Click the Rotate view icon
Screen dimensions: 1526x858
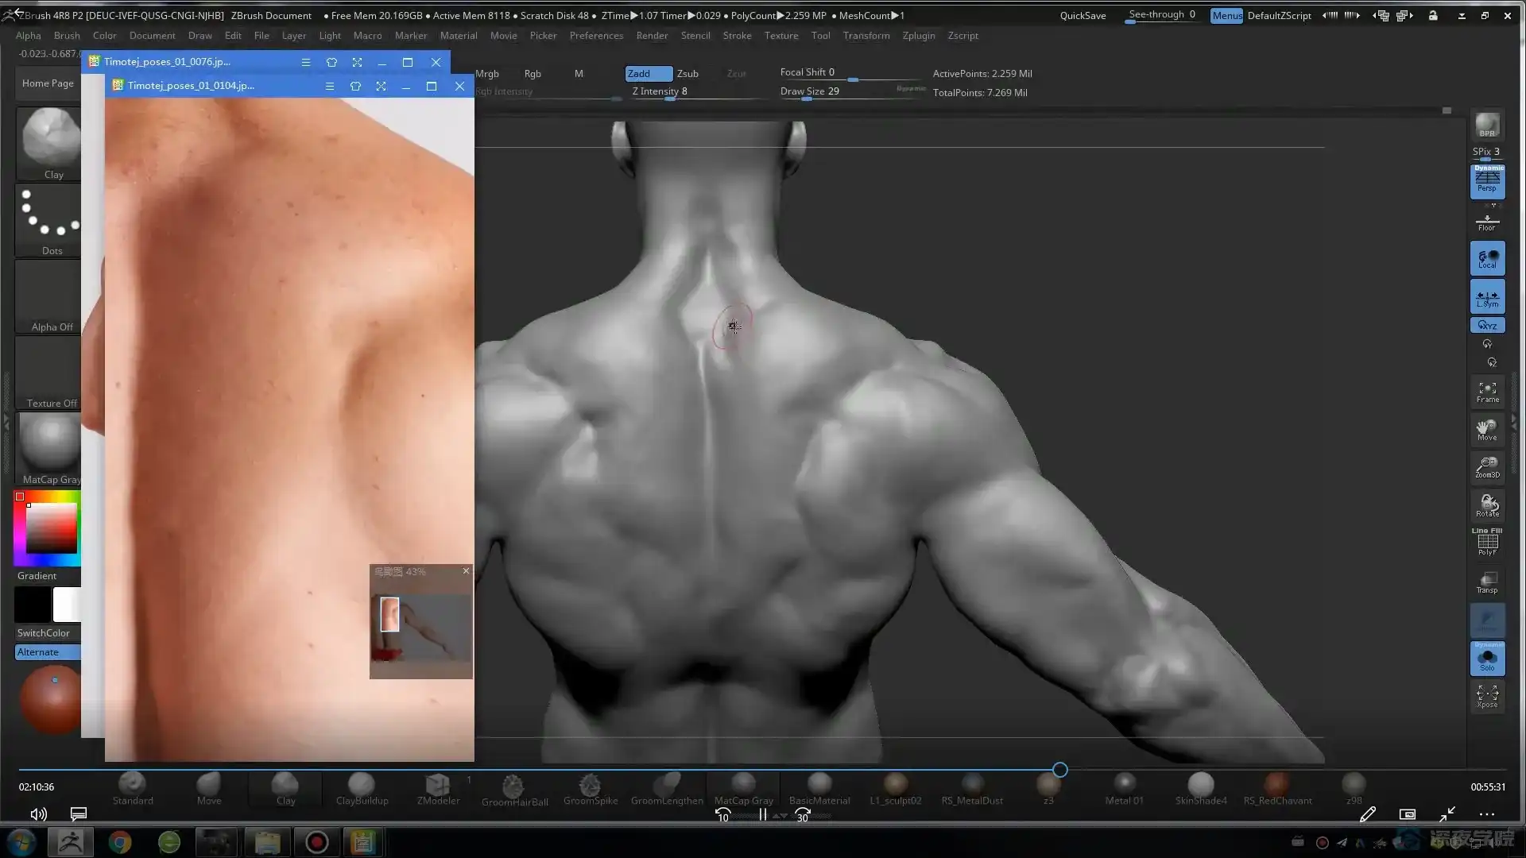click(1487, 505)
